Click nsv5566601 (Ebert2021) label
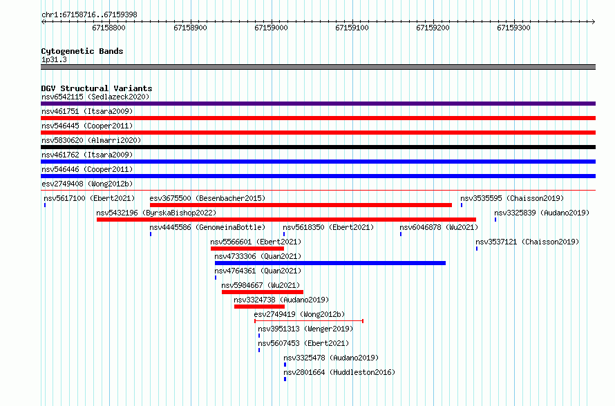The height and width of the screenshot is (406, 615). tap(256, 242)
